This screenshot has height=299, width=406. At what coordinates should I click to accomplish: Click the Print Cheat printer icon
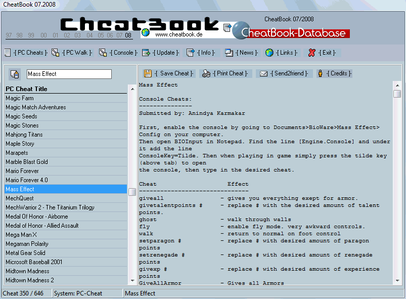[x=206, y=73]
